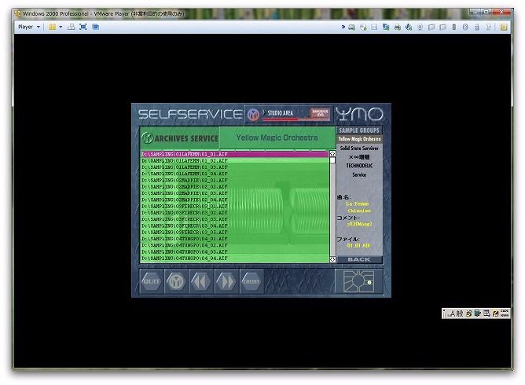Image resolution: width=525 pixels, height=385 pixels.
Task: Expand the dropdown arrow beside the power icon
Action: (x=61, y=27)
